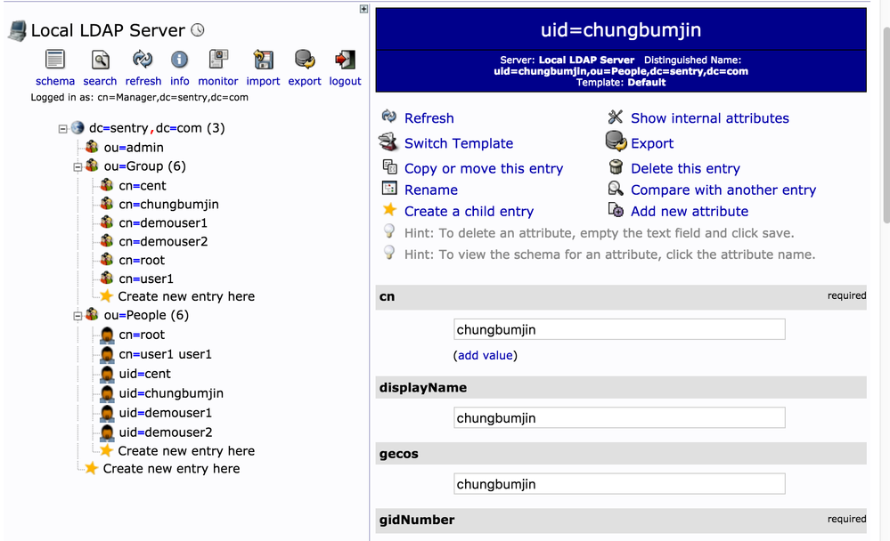
Task: Click the group icon beside ou=admin
Action: tap(92, 147)
